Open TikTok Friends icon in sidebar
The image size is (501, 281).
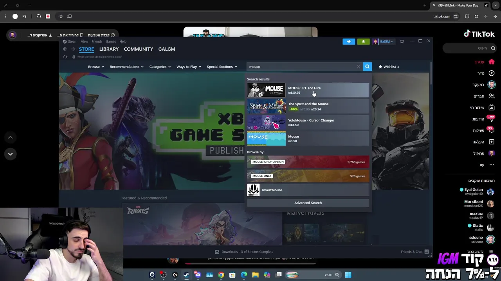[x=492, y=96]
